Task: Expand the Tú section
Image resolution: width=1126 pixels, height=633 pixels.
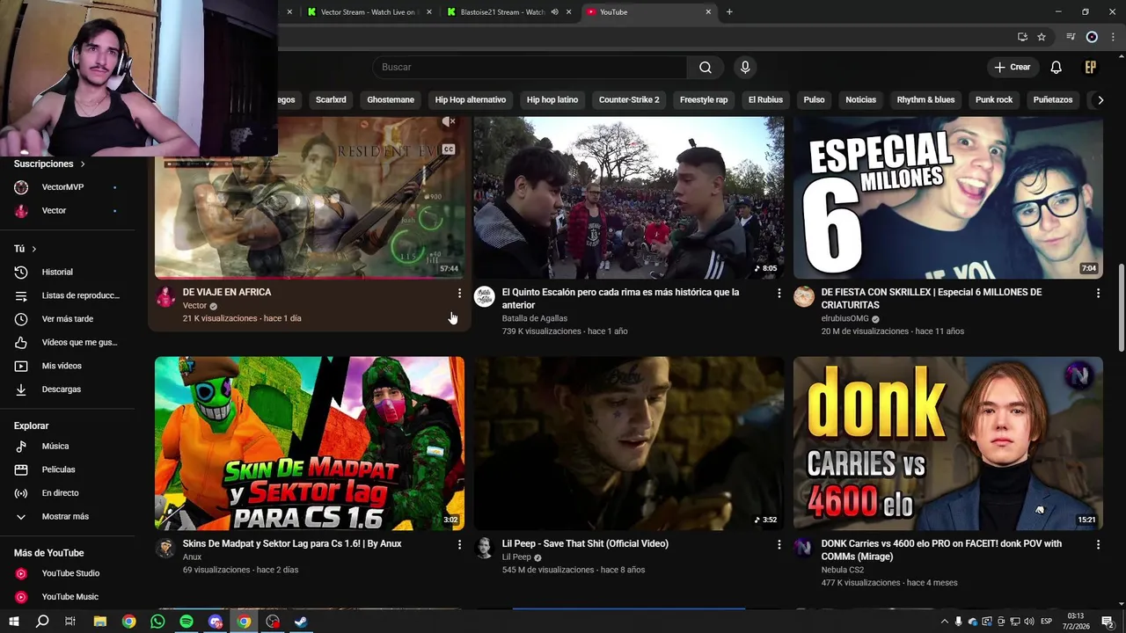Action: pyautogui.click(x=26, y=249)
